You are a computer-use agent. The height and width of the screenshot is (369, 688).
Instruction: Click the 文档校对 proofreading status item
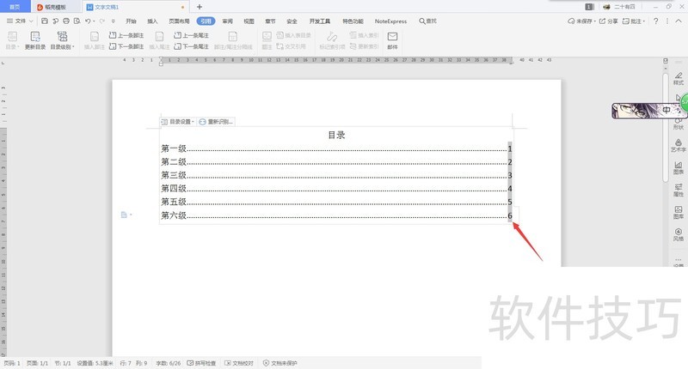click(x=239, y=363)
